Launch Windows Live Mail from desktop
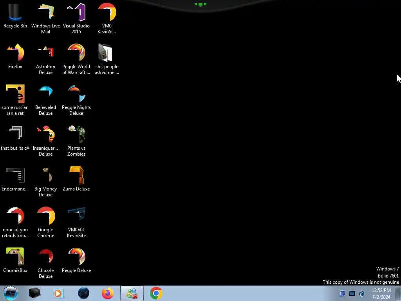Screen dimensions: 401x301 [x=45, y=18]
